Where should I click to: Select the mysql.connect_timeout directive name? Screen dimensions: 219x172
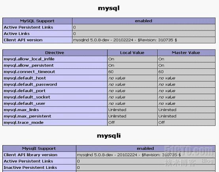(x=29, y=72)
